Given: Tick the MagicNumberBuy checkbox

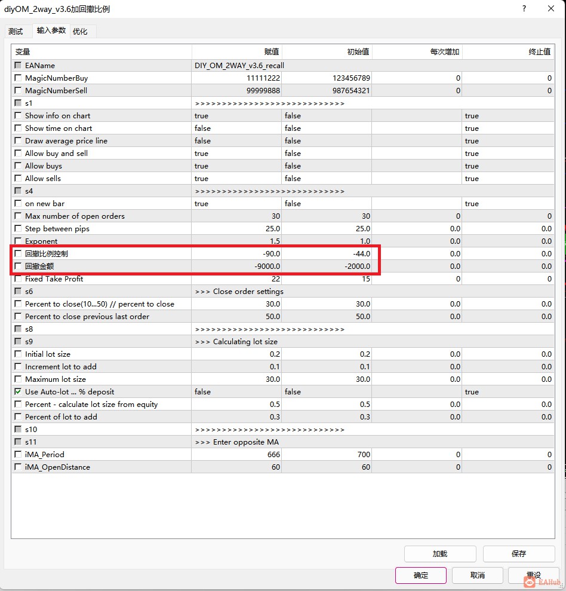Looking at the screenshot, I should [x=18, y=78].
